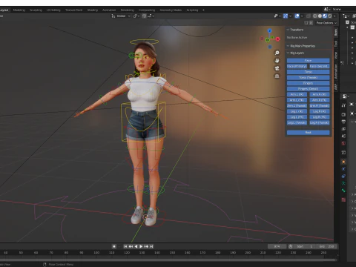Screen dimensions: 356x267
Task: Toggle Leg.R (IK) rig layer
Action: 320,111
